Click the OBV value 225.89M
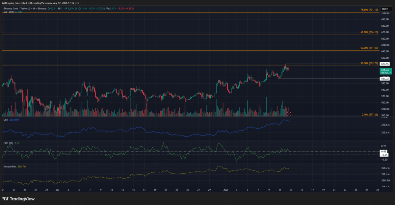 pos(14,120)
